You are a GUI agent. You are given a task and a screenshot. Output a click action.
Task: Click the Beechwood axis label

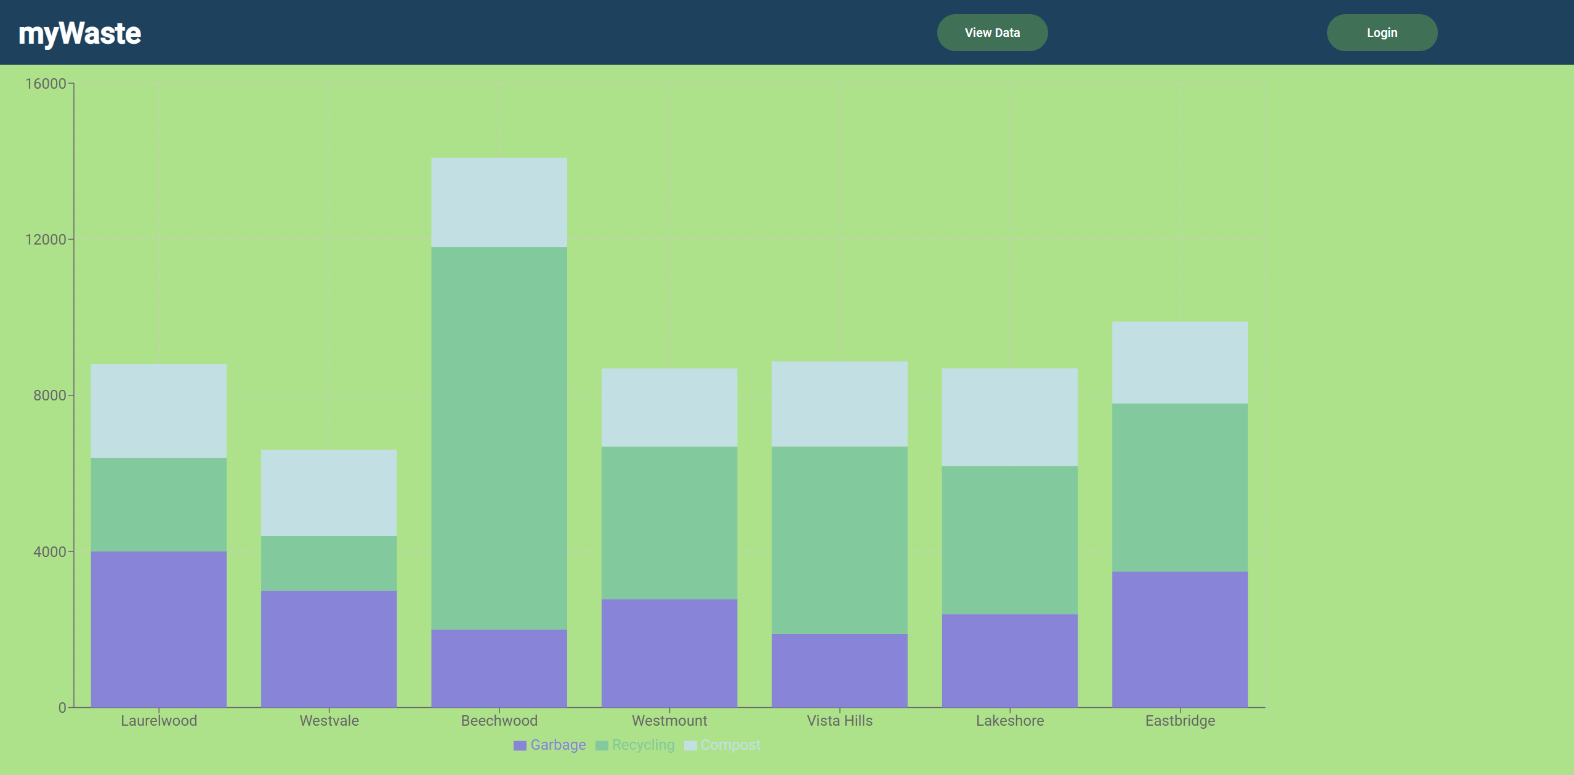[x=499, y=720]
